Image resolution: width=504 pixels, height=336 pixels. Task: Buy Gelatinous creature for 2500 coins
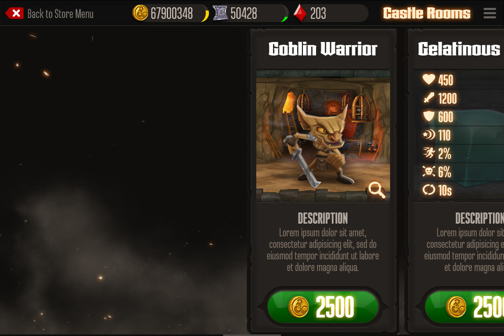click(x=464, y=307)
